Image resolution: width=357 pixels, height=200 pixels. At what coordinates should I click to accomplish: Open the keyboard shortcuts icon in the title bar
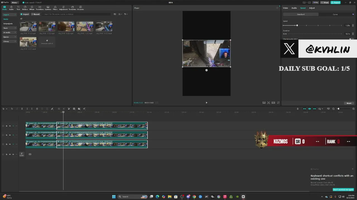click(x=310, y=2)
